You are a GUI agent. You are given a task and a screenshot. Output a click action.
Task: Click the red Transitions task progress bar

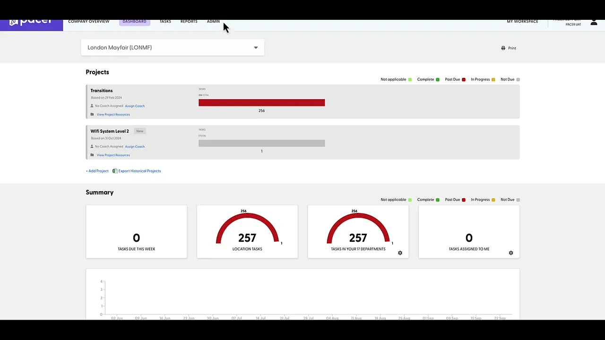point(261,102)
